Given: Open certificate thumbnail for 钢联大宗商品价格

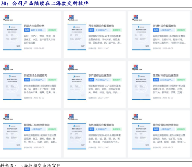Looking at the screenshot, I should pyautogui.click(x=12, y=37).
